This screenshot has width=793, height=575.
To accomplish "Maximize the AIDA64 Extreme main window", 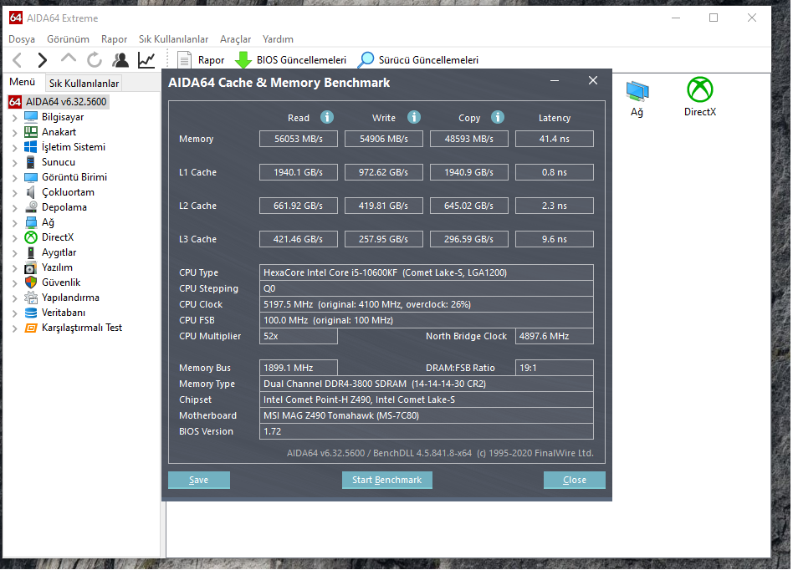I will pos(714,18).
